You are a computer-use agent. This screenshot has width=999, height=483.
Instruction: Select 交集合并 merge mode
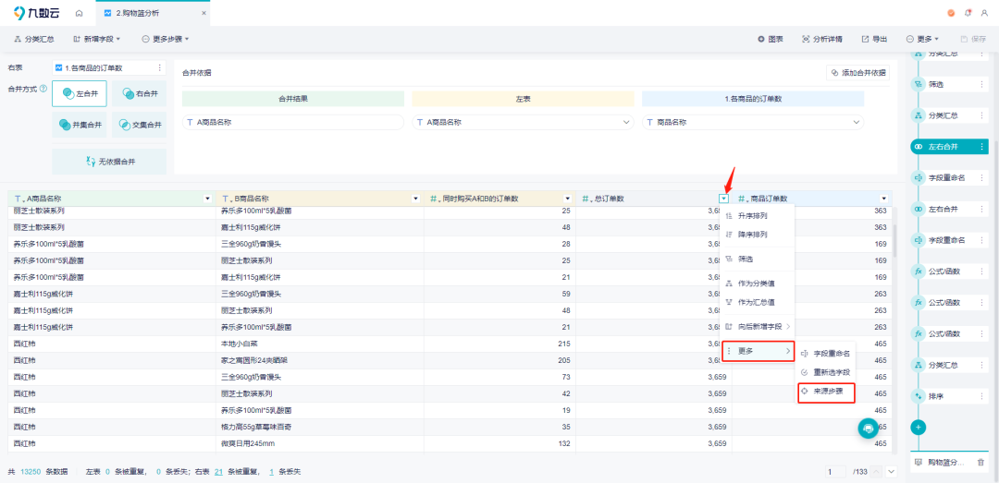coord(140,125)
